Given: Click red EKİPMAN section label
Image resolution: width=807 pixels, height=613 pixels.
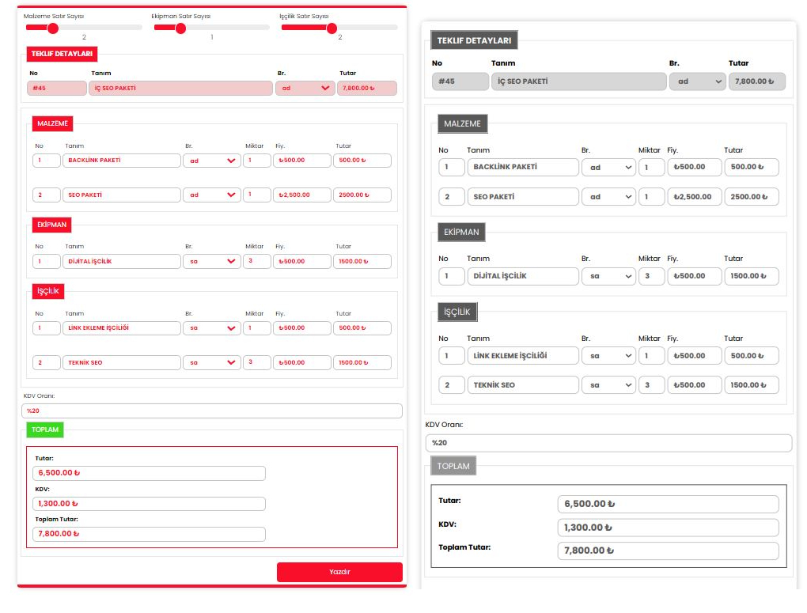Looking at the screenshot, I should [x=51, y=225].
